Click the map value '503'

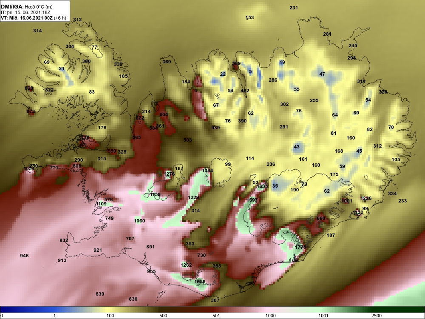point(187,140)
